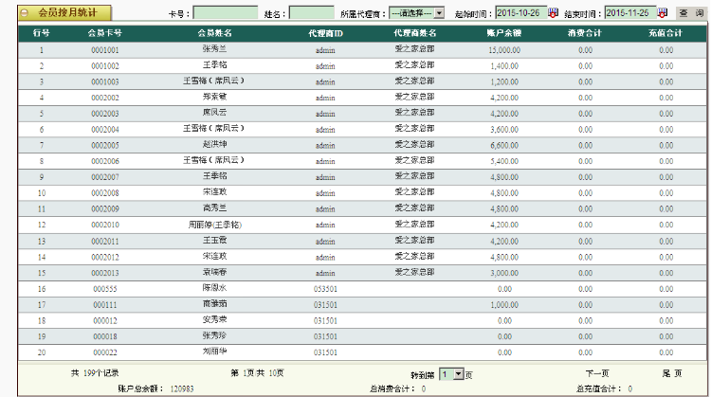Click the 充值合计 column header
Image resolution: width=711 pixels, height=397 pixels.
[665, 33]
